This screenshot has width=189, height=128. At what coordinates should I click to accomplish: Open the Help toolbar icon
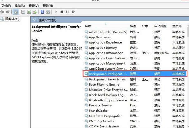[x=42, y=12]
